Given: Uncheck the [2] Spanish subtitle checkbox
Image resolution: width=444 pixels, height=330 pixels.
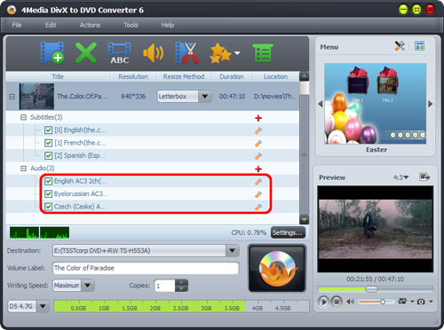Looking at the screenshot, I should point(48,155).
